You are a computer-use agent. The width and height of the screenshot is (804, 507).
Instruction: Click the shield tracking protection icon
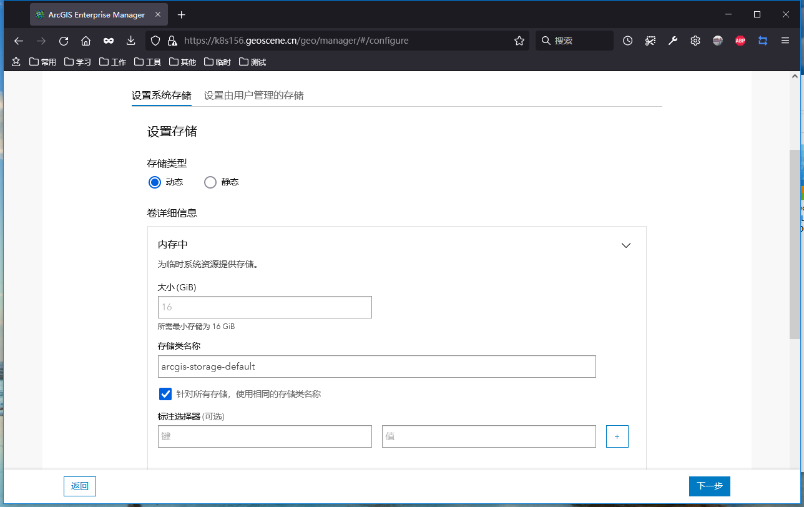pos(156,41)
